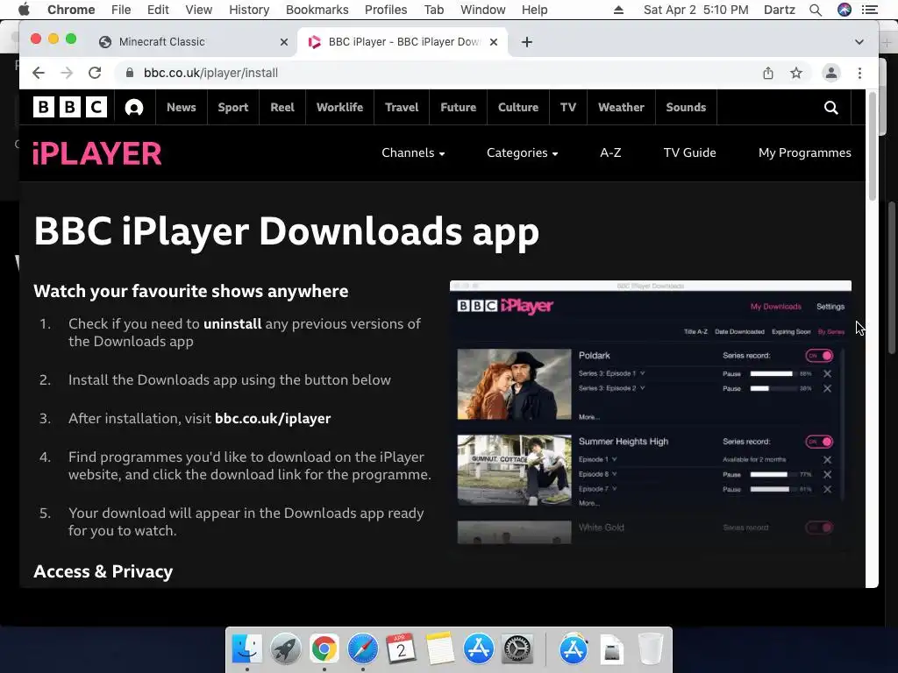Open the iPlayer A-Z link

point(610,152)
